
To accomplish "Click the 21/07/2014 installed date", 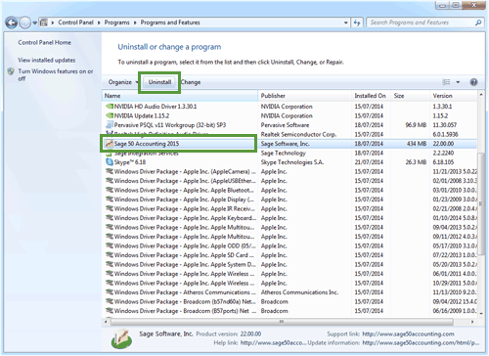I will (369, 162).
